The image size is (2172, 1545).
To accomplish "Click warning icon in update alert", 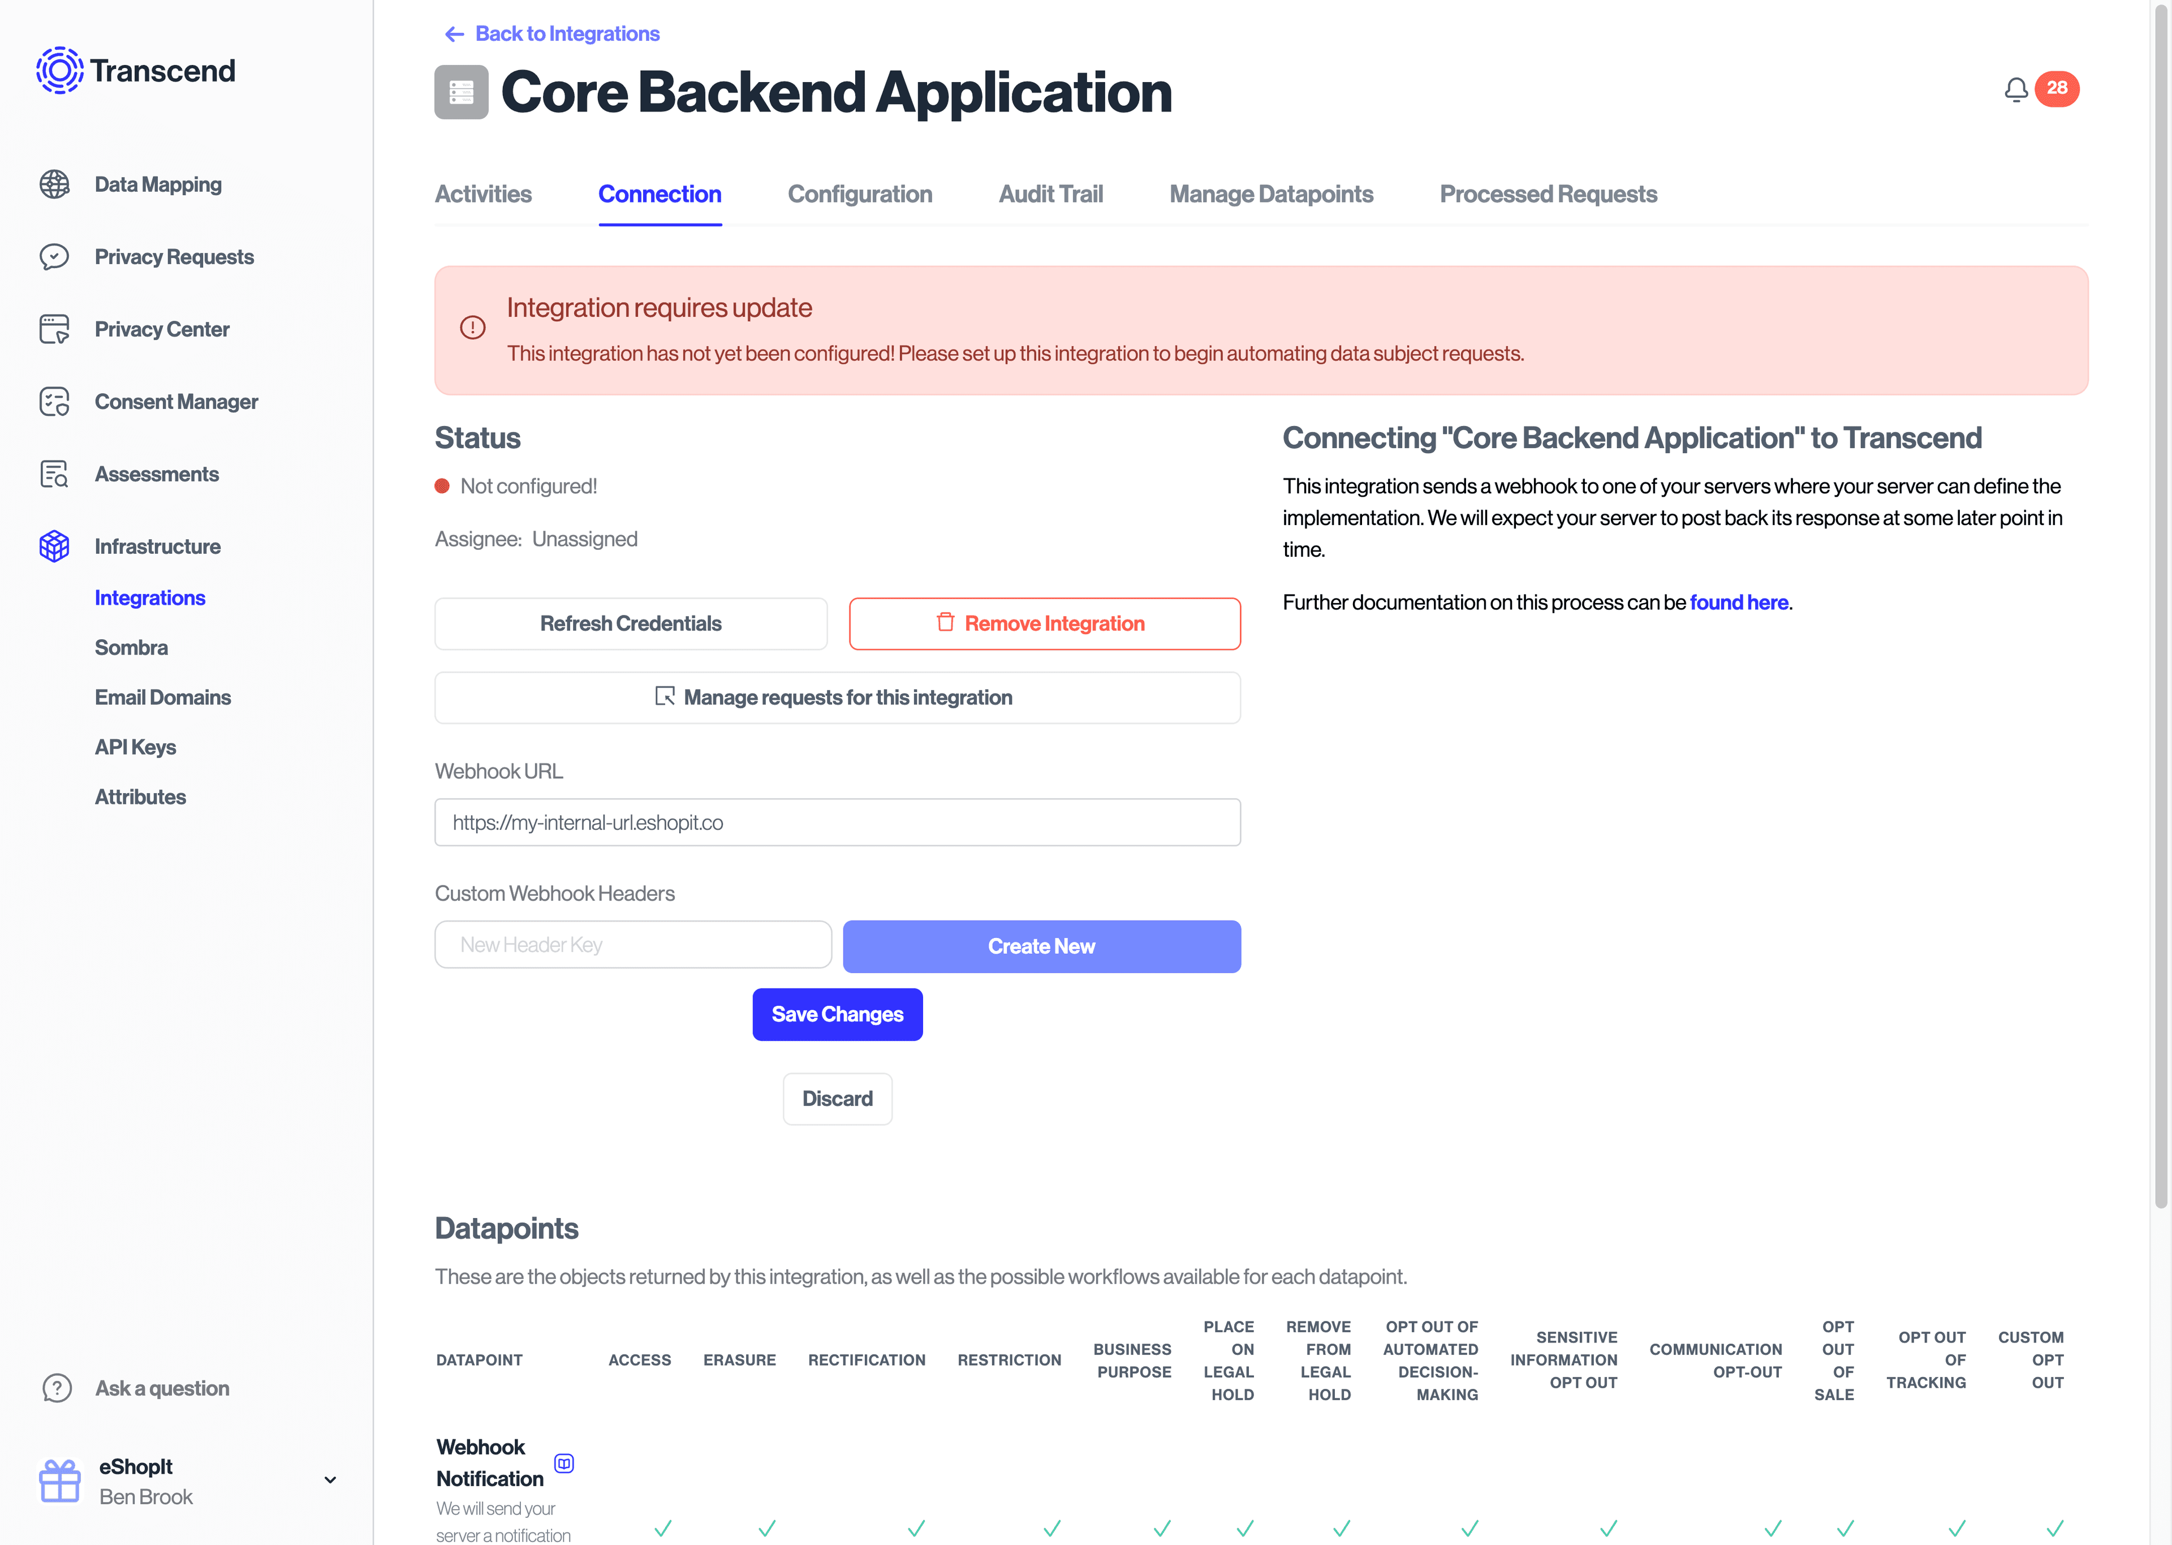I will pyautogui.click(x=473, y=327).
